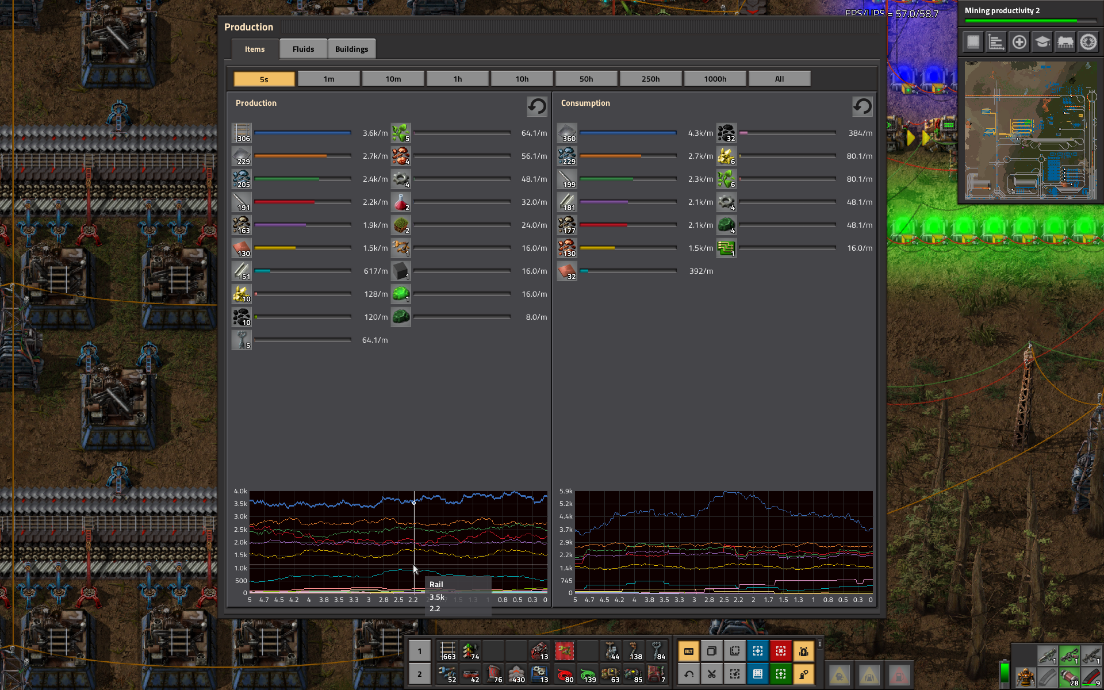
Task: Select the quickbar item with count 84
Action: point(657,651)
